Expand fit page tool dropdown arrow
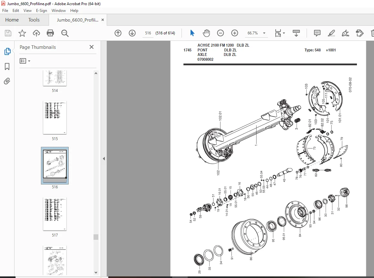 pos(284,33)
